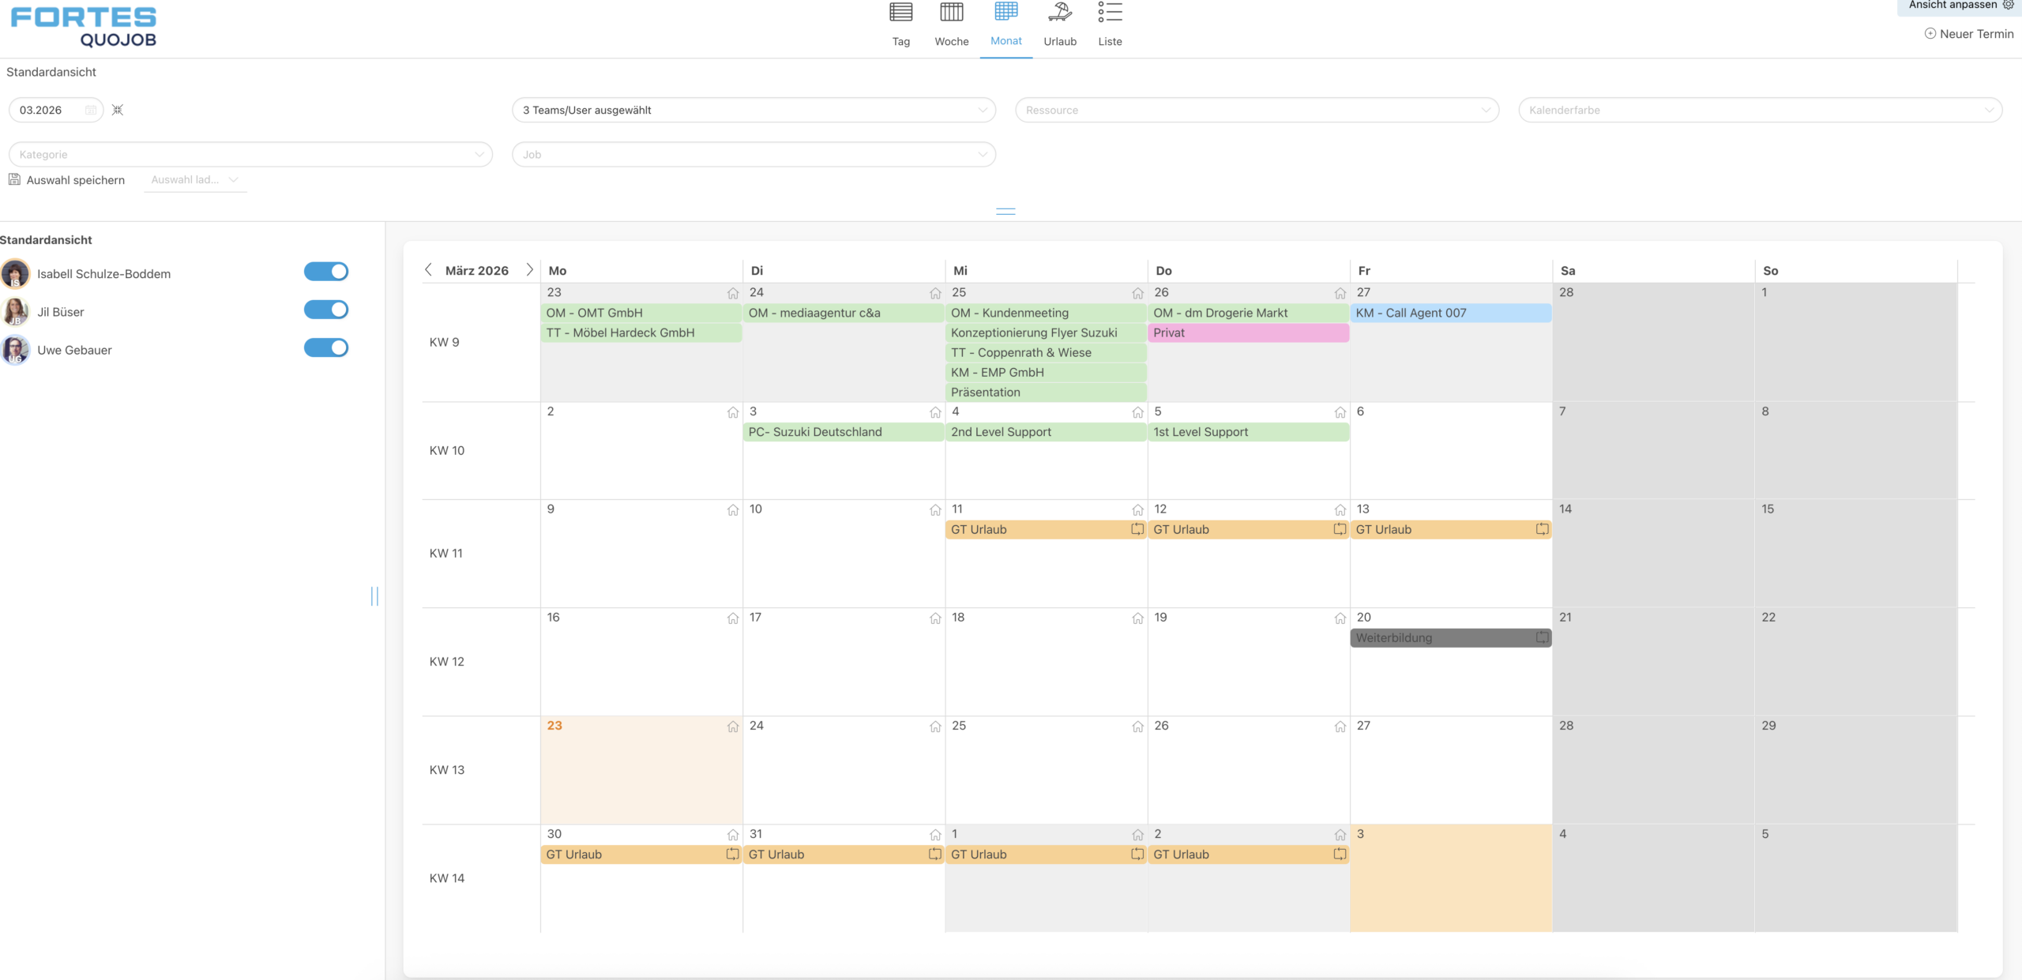The image size is (2022, 980).
Task: Open the Liste view
Action: click(x=1110, y=22)
